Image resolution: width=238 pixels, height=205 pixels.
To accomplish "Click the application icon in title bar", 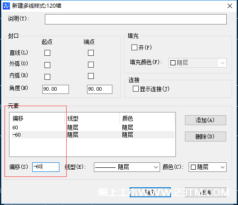I will pos(6,6).
